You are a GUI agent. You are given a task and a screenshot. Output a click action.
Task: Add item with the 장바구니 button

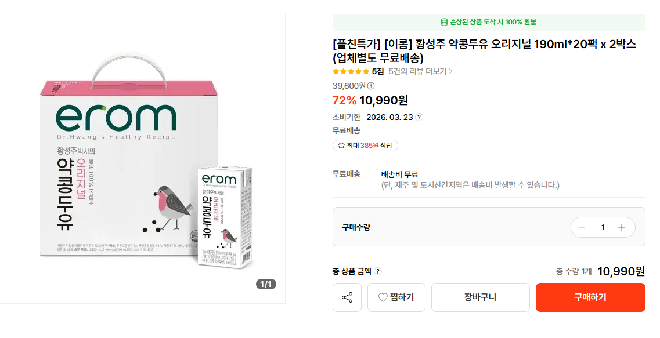pos(480,297)
